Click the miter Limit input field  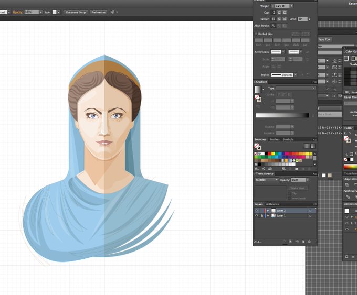(302, 19)
